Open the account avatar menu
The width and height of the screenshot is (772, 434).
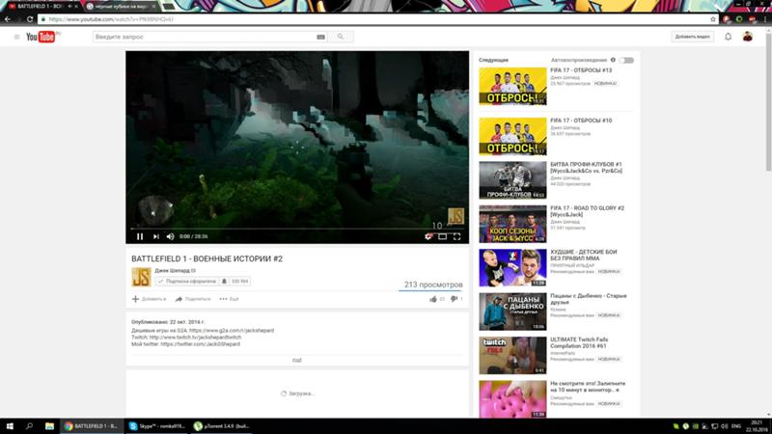[747, 37]
